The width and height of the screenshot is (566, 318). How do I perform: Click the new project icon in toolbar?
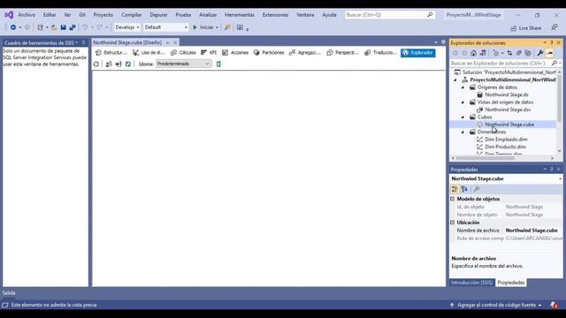(40, 27)
